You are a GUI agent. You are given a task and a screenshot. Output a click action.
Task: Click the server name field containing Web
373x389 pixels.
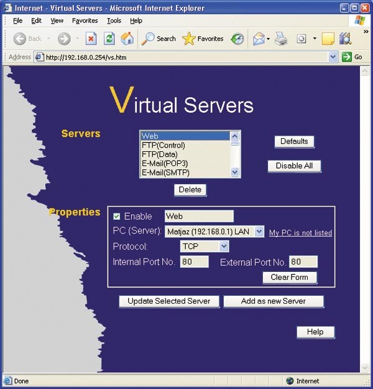tap(199, 216)
